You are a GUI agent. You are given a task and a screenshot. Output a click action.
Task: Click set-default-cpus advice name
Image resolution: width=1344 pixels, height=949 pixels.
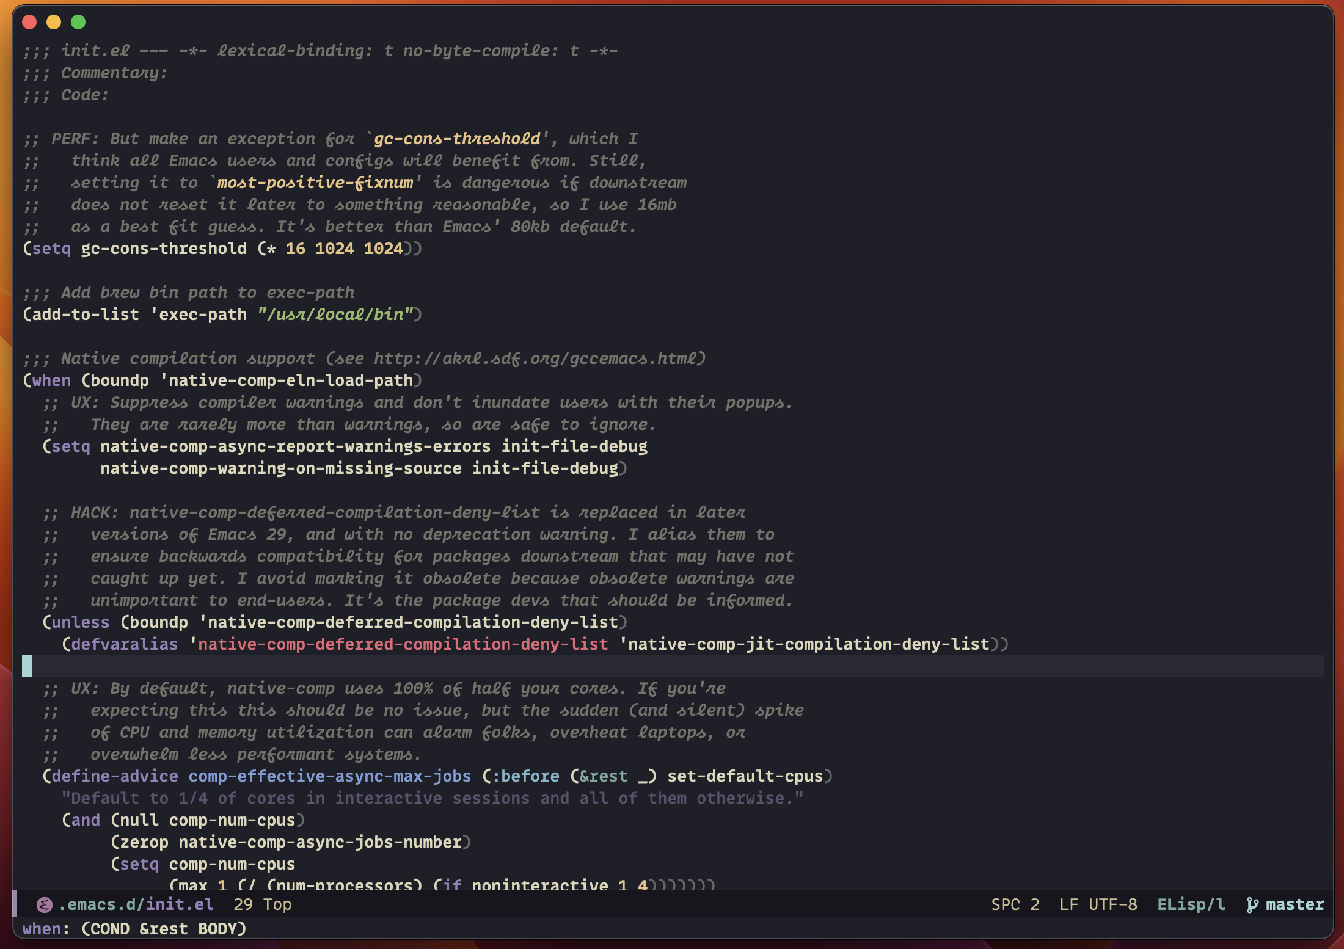pos(745,776)
